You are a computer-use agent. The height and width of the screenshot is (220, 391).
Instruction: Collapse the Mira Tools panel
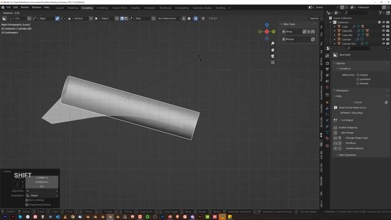point(288,24)
